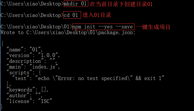The image size is (194, 111).
Task: Click the prompt path ending in Desktop\01
Action: [x=37, y=27]
